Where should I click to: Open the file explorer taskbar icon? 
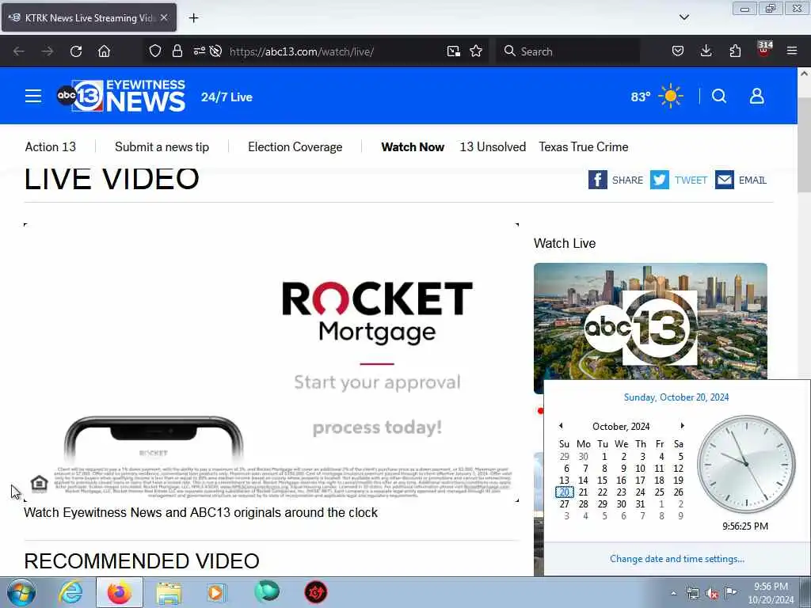[169, 593]
